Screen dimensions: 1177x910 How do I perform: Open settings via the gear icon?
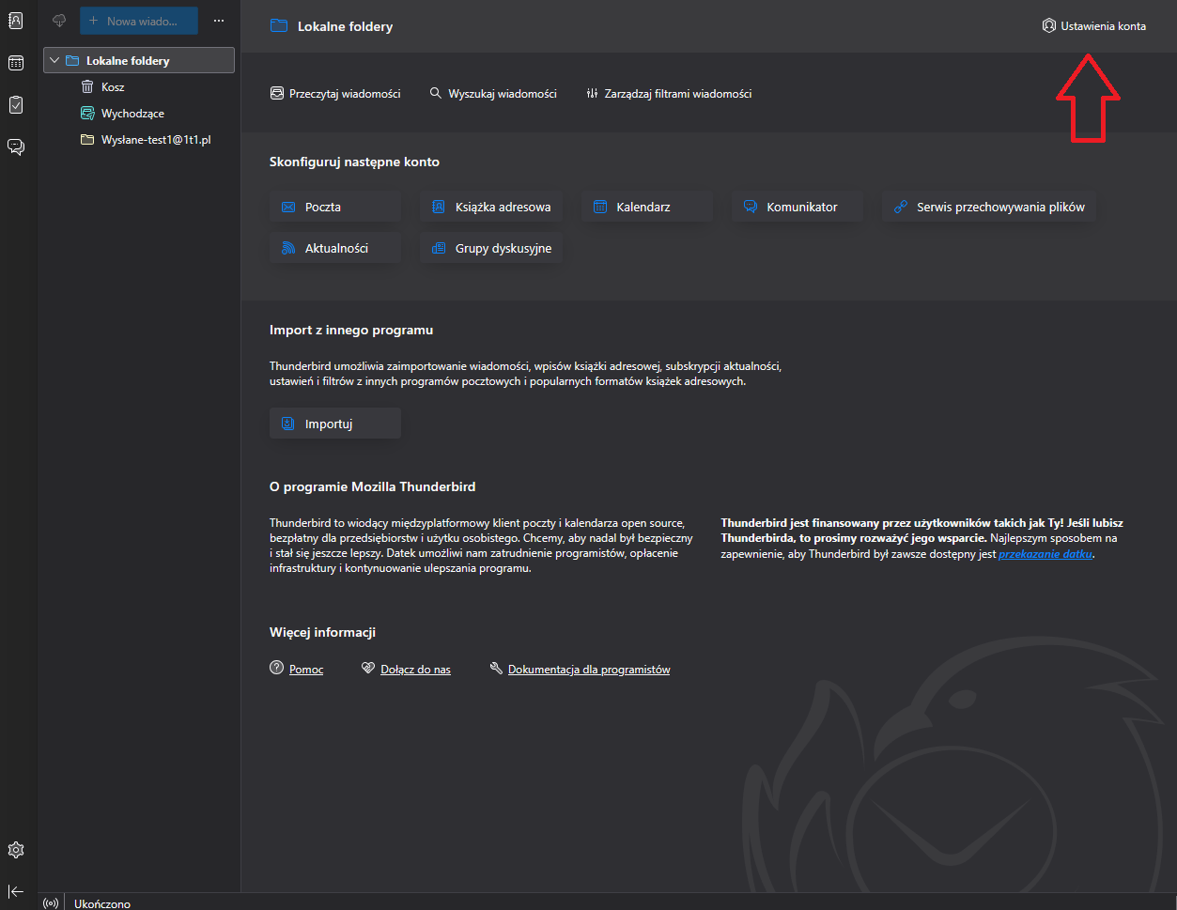point(16,850)
